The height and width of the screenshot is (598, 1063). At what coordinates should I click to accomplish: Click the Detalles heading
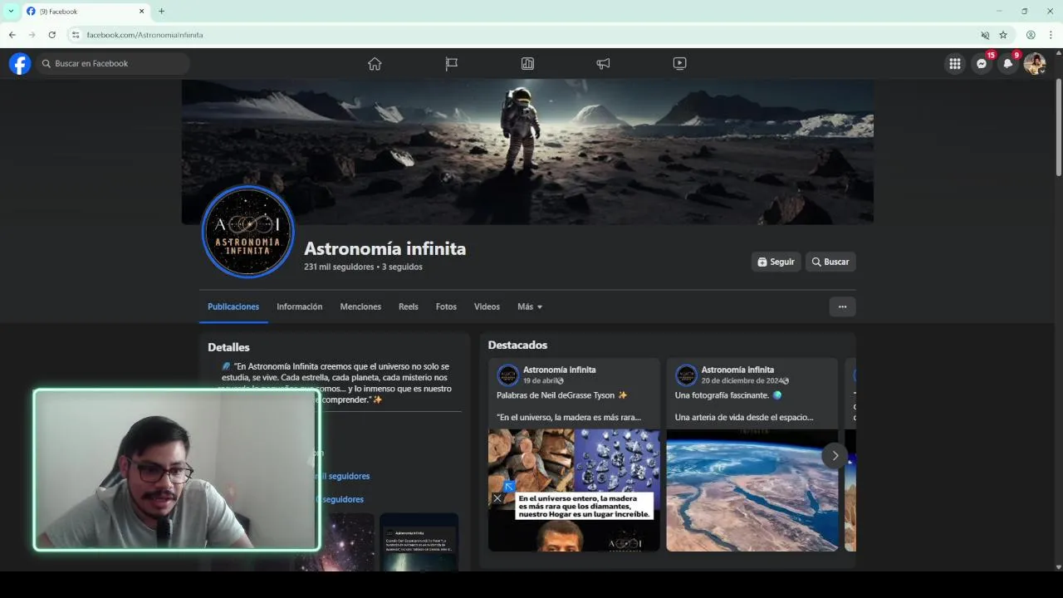click(x=228, y=347)
